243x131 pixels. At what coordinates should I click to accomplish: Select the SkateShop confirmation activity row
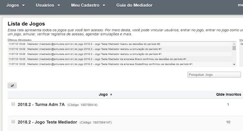point(120,64)
